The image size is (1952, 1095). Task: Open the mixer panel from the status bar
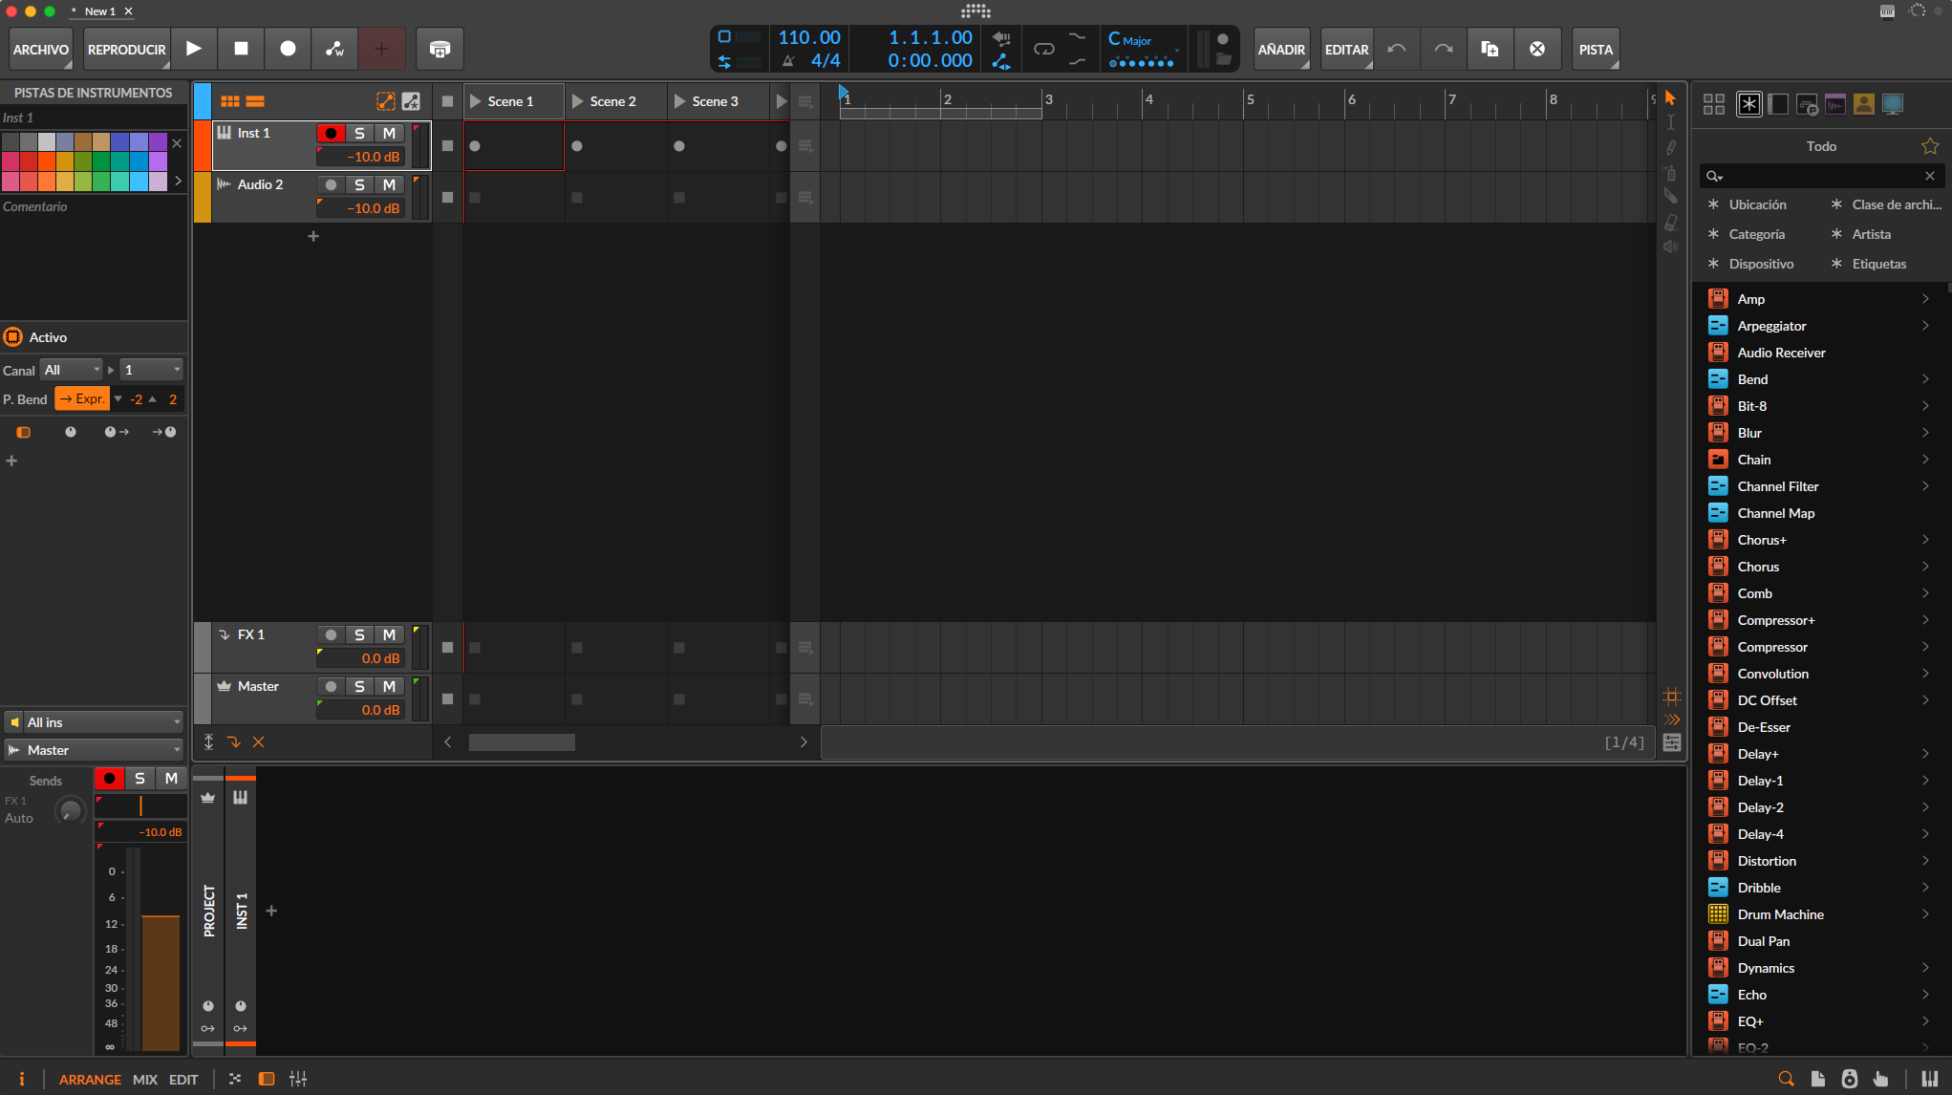[298, 1079]
